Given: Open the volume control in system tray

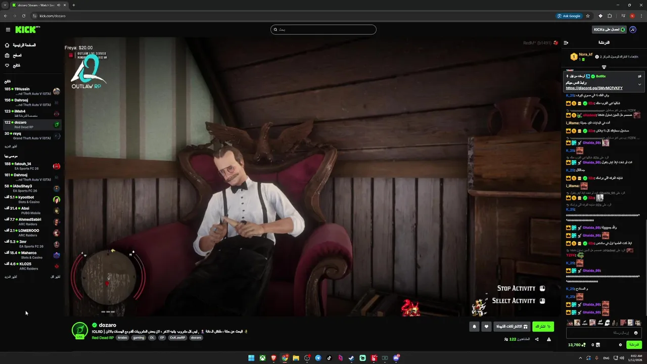Looking at the screenshot, I should pos(622,358).
